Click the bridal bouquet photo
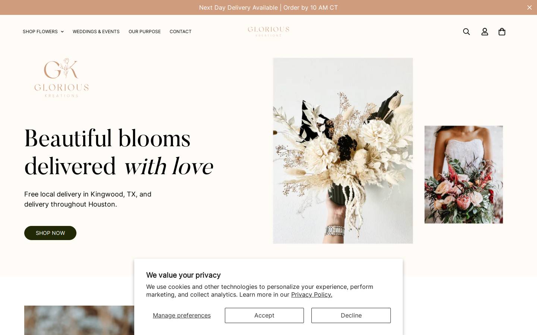The image size is (537, 335). click(464, 175)
